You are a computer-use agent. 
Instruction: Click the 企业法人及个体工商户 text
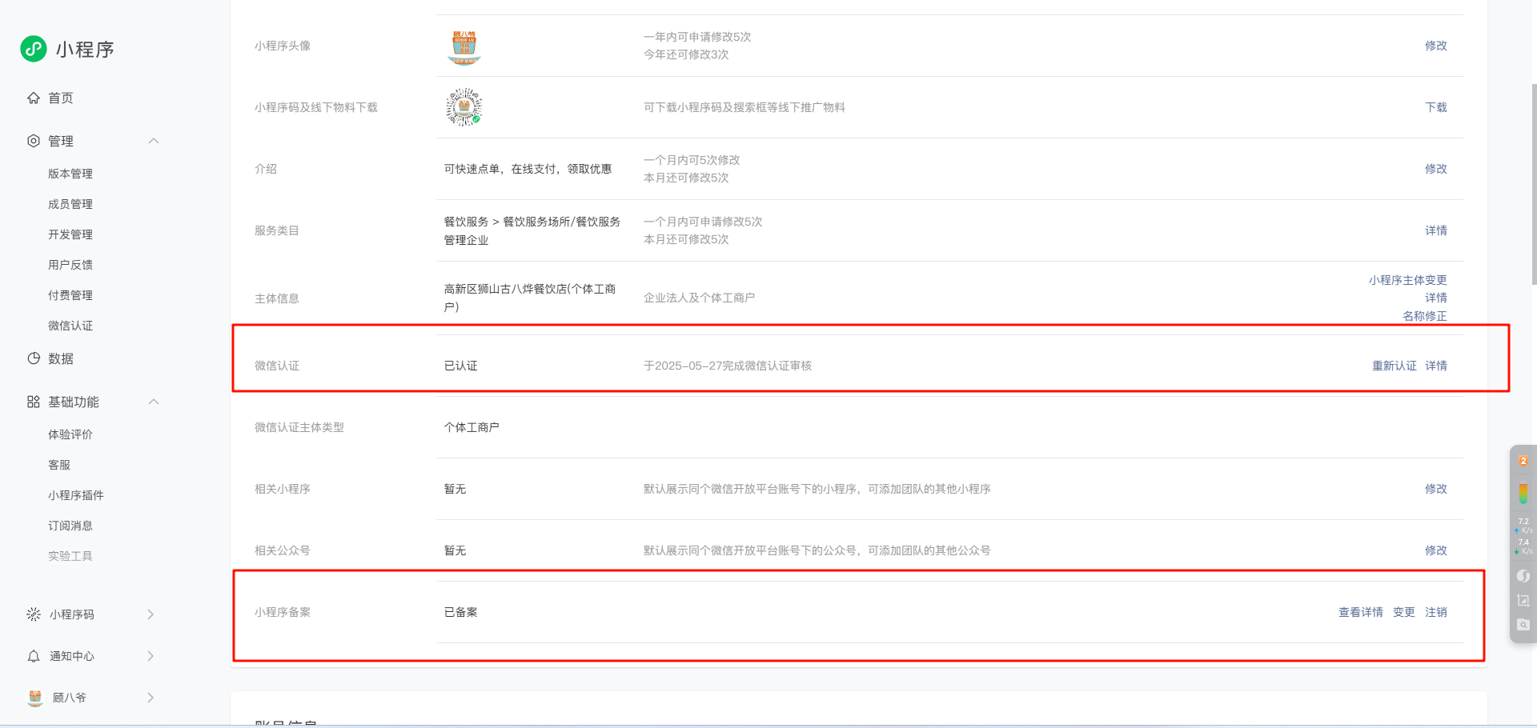[700, 298]
